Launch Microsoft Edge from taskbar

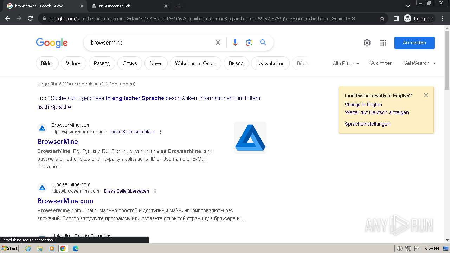pos(75,248)
